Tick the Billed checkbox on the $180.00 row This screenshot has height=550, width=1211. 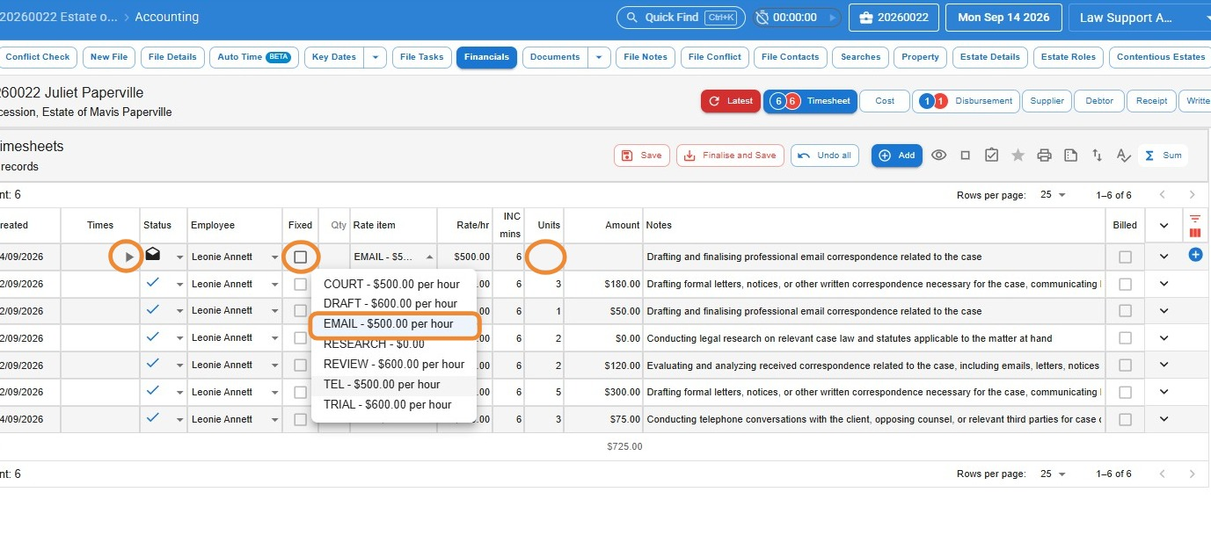pyautogui.click(x=1125, y=285)
